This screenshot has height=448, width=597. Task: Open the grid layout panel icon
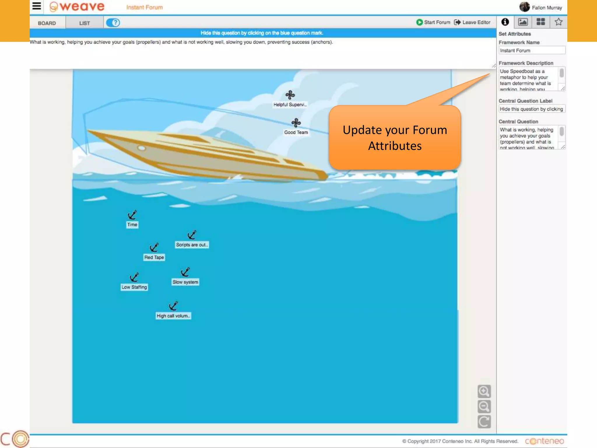coord(541,22)
